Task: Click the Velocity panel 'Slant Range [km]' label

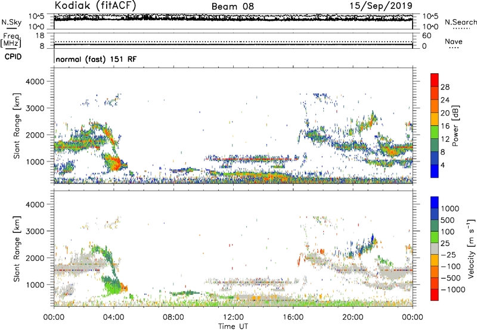Action: coord(17,249)
